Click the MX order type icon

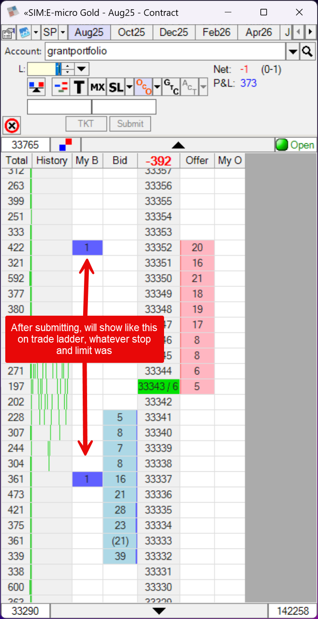click(97, 87)
